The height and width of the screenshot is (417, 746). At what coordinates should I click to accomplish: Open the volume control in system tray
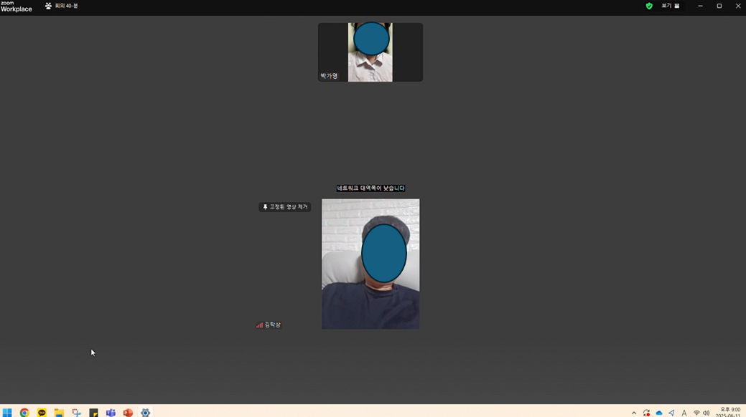[x=707, y=413]
